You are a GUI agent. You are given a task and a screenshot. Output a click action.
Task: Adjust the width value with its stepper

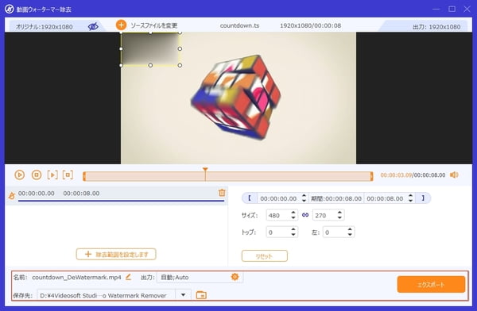coord(293,215)
